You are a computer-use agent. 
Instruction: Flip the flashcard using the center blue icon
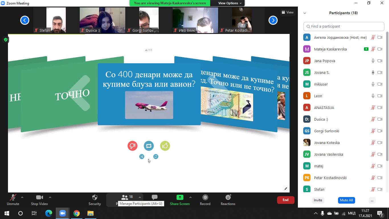pyautogui.click(x=149, y=146)
